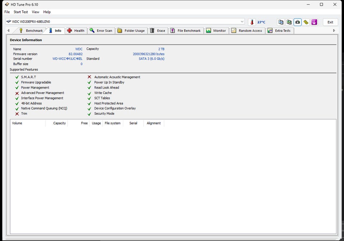Click the 2000396321280 bytes value

[148, 54]
